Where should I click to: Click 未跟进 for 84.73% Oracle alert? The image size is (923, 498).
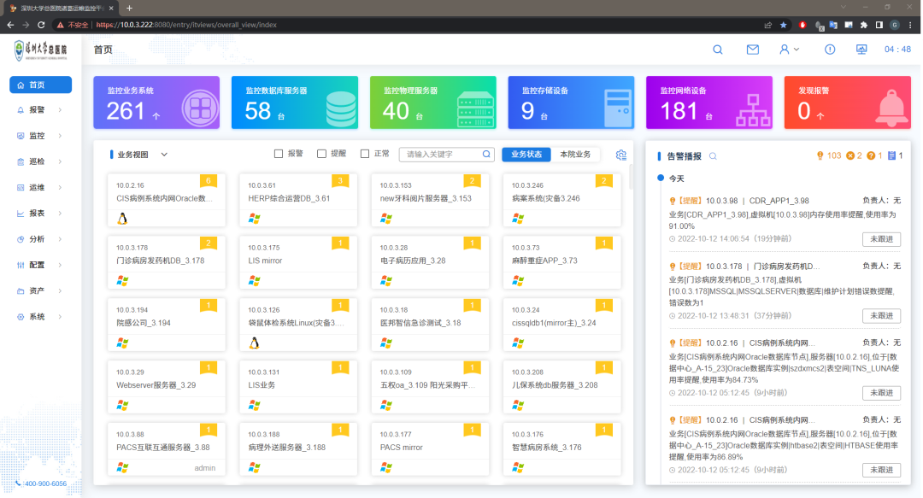coord(881,393)
